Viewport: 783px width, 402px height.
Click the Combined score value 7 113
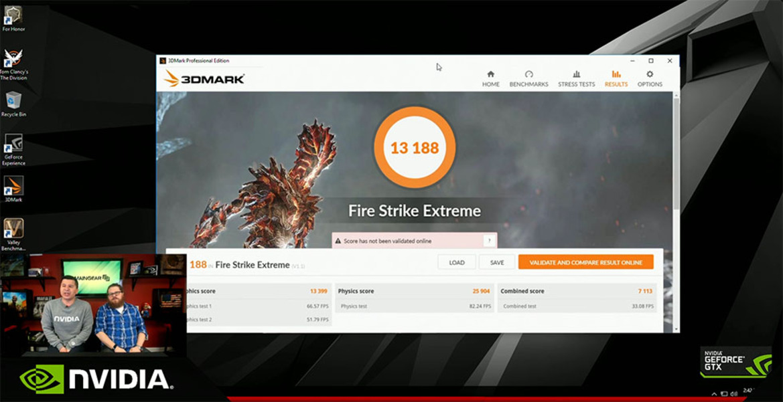click(x=646, y=291)
